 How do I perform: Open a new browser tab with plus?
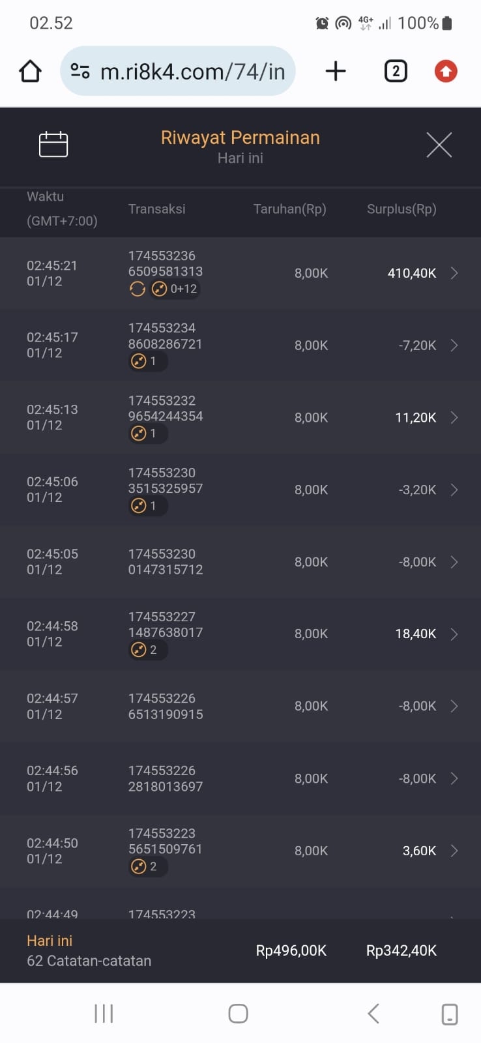(x=335, y=71)
